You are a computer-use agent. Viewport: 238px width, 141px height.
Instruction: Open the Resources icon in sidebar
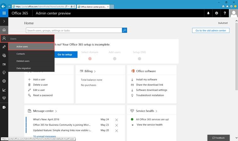point(4,55)
